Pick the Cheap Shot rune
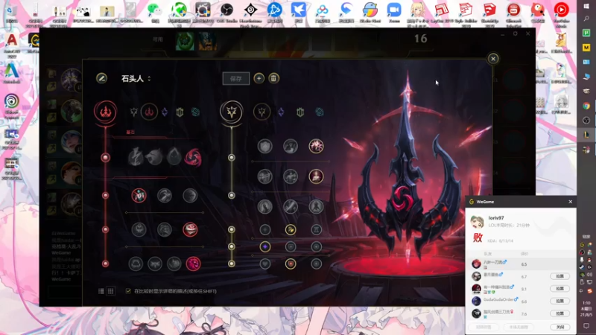The image size is (596, 335). tap(139, 196)
